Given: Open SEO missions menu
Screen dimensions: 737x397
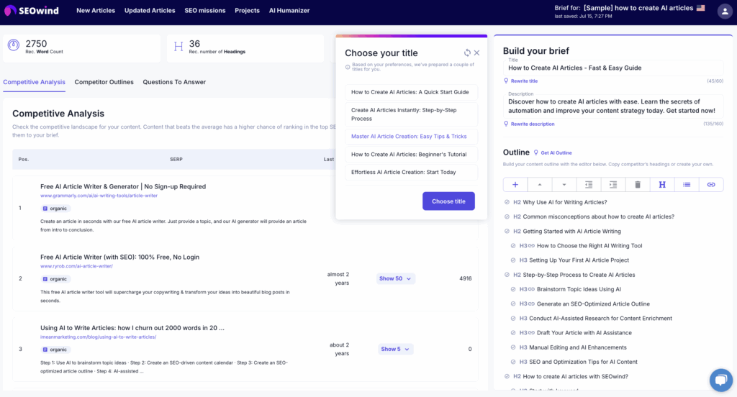Looking at the screenshot, I should pyautogui.click(x=205, y=10).
